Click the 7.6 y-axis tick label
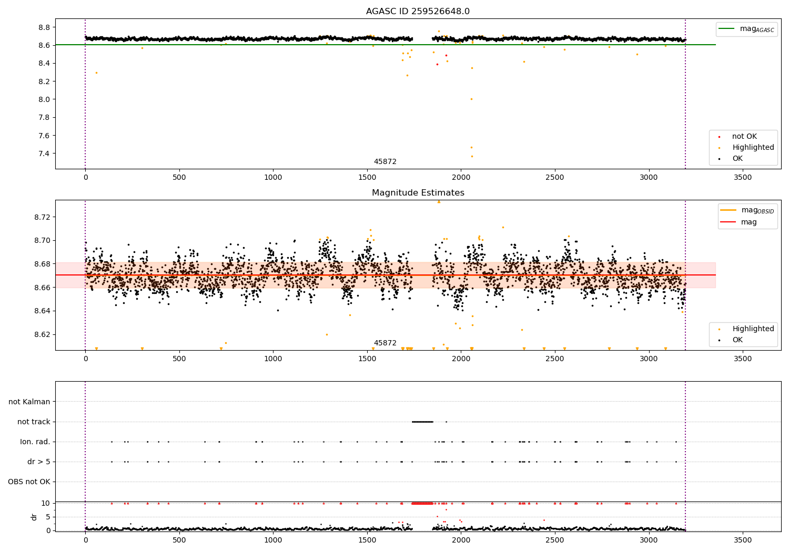 (x=44, y=136)
